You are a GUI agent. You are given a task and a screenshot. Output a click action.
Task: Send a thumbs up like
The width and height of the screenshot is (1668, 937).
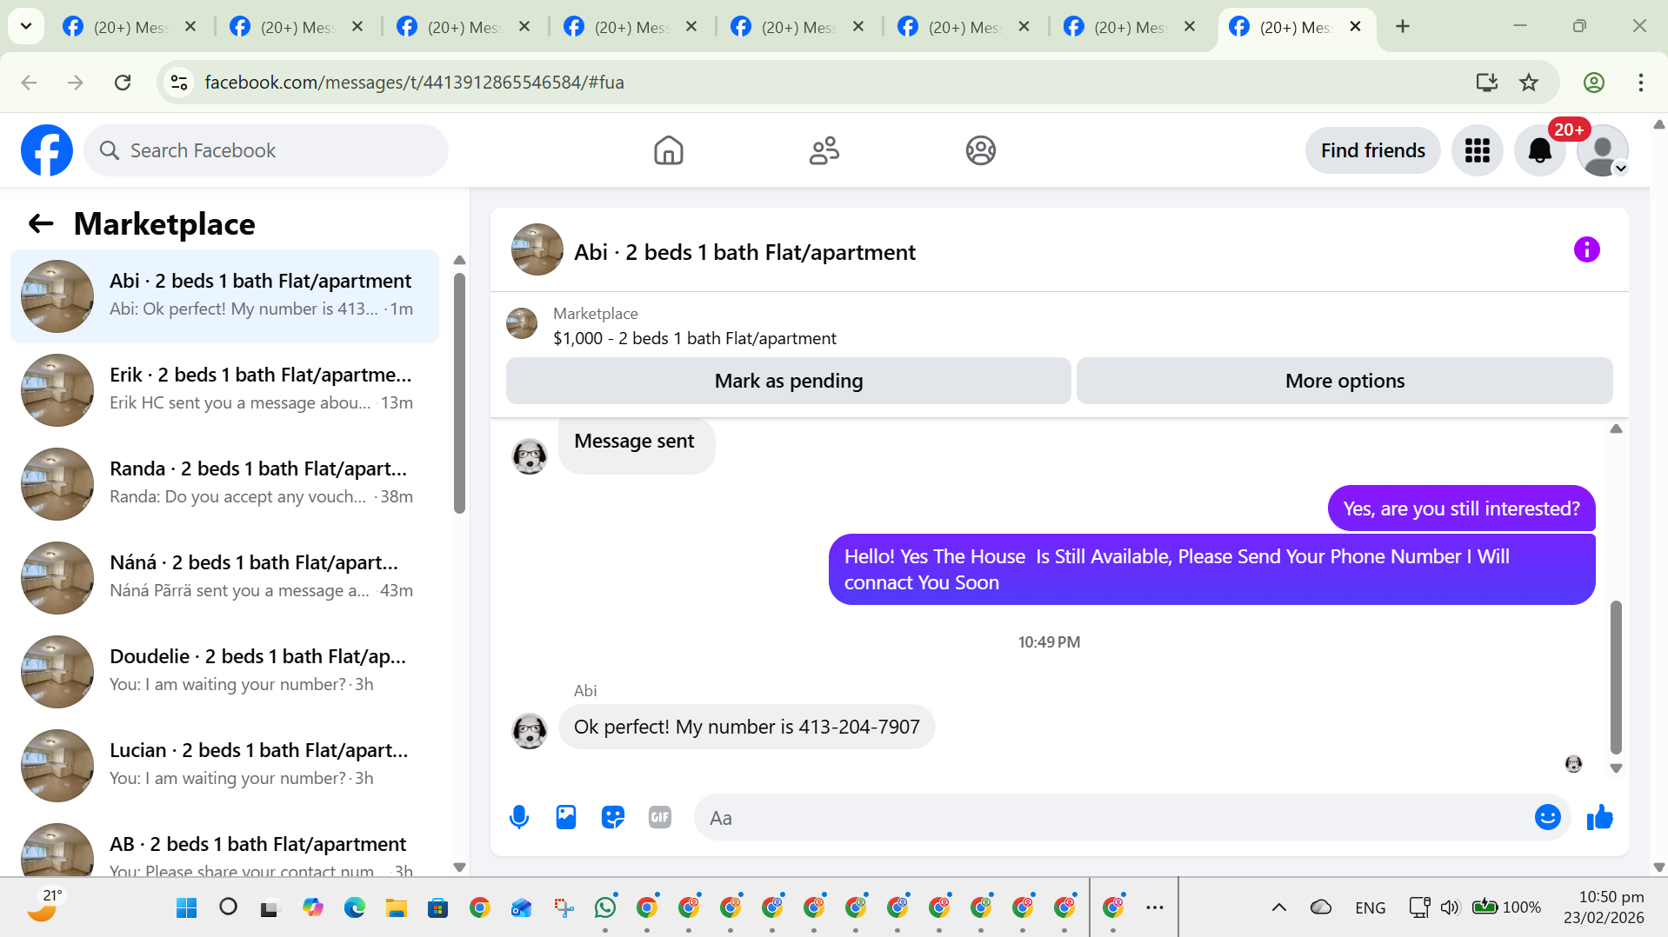click(x=1599, y=817)
